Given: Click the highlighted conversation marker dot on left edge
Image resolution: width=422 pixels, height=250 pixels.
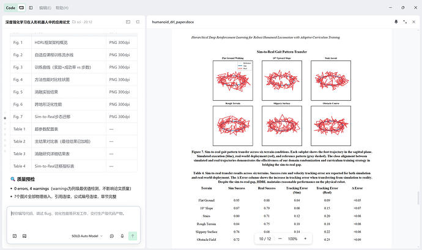Looking at the screenshot, I should coord(5,118).
